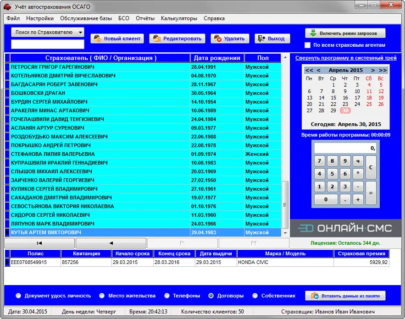
Task: Click Вставить данные из памяти button
Action: 345,296
